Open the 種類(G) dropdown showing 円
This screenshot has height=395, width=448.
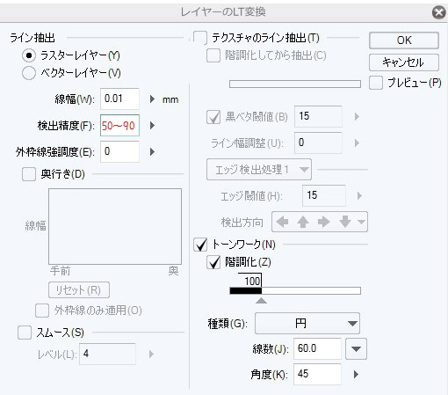coord(307,324)
